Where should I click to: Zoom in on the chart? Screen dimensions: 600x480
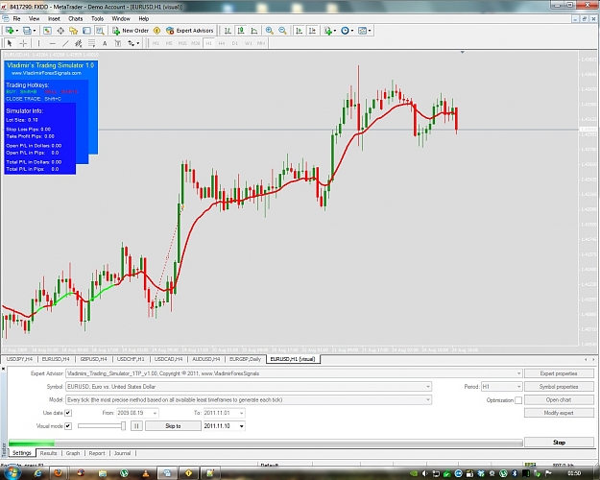coord(270,31)
